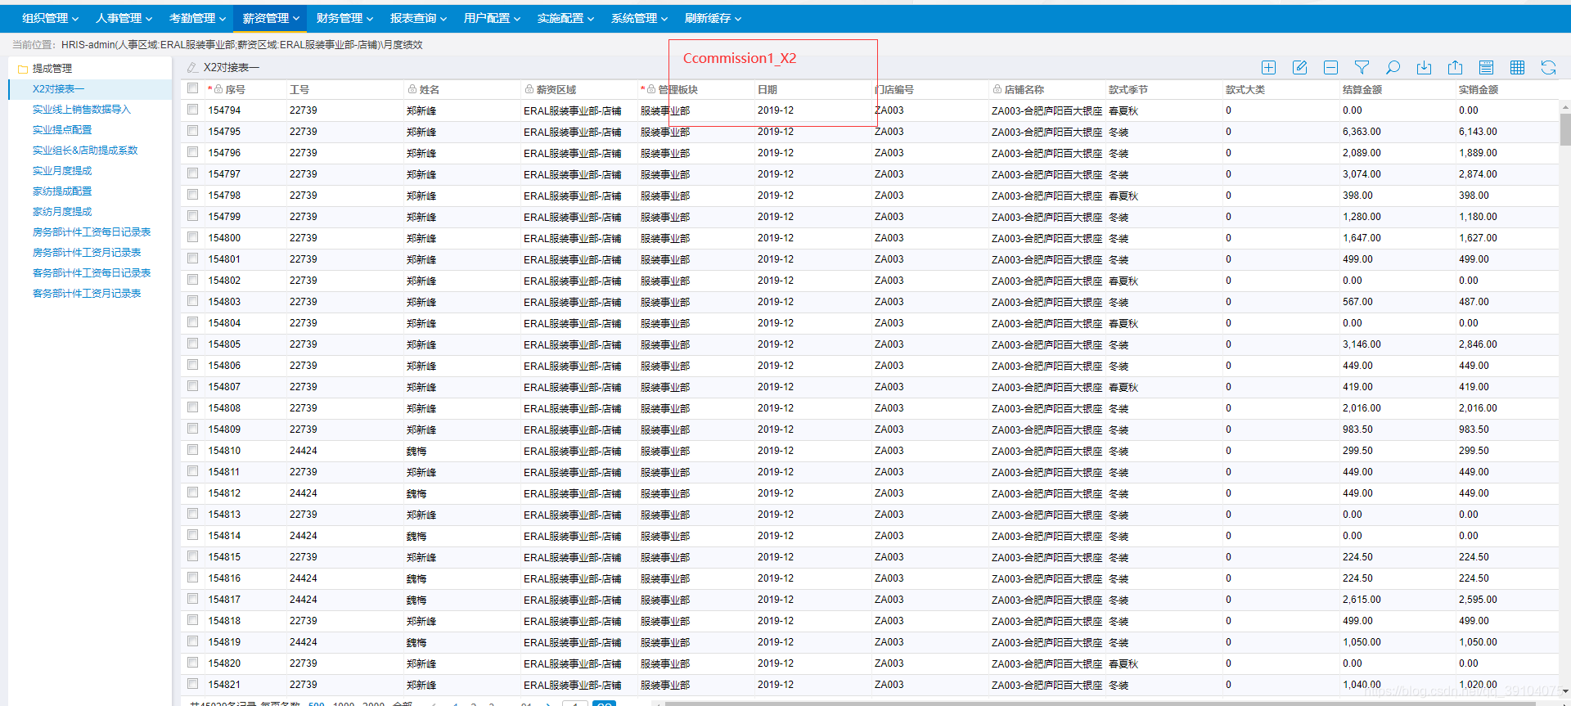Image resolution: width=1571 pixels, height=706 pixels.
Task: Open the 组织管理 menu
Action: 50,18
